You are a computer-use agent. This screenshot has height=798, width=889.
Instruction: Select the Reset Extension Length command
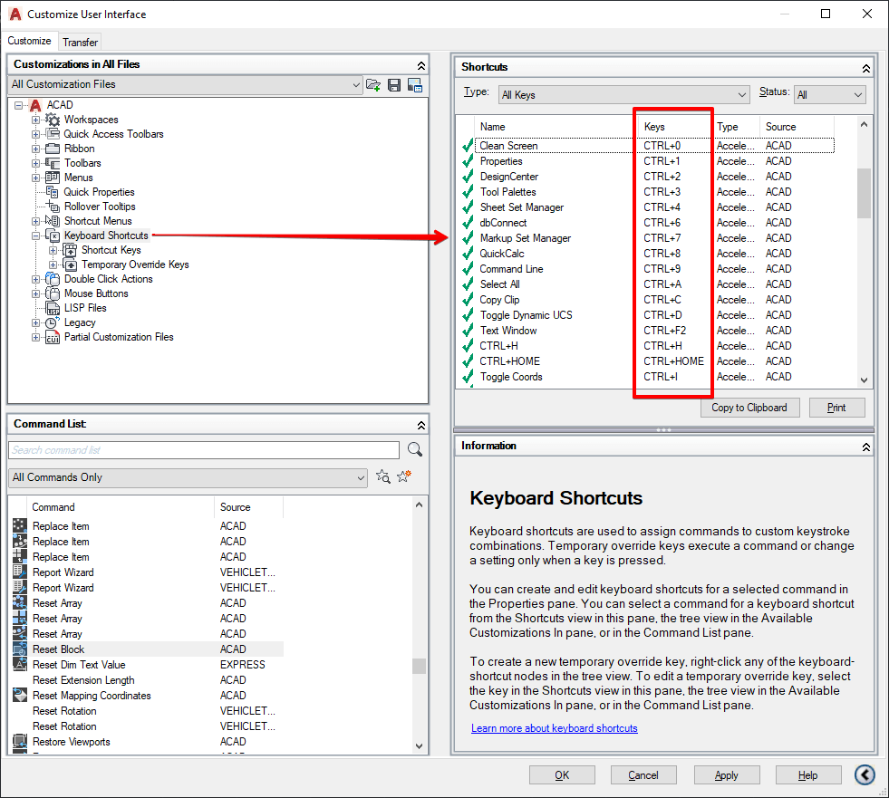(x=147, y=680)
